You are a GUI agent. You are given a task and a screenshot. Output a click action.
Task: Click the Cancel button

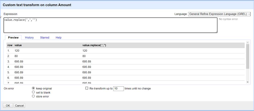(19, 105)
